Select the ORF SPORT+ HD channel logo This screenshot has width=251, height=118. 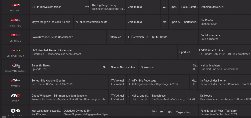pyautogui.click(x=15, y=50)
